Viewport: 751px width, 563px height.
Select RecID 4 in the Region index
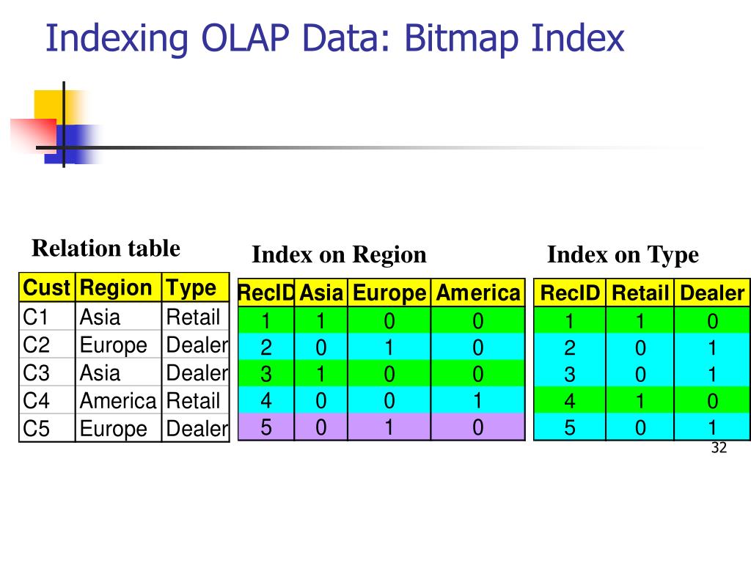(x=266, y=400)
